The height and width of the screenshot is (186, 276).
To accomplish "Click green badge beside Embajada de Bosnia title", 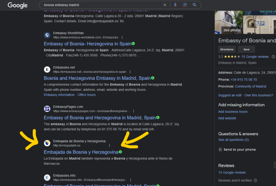I will (x=120, y=152).
